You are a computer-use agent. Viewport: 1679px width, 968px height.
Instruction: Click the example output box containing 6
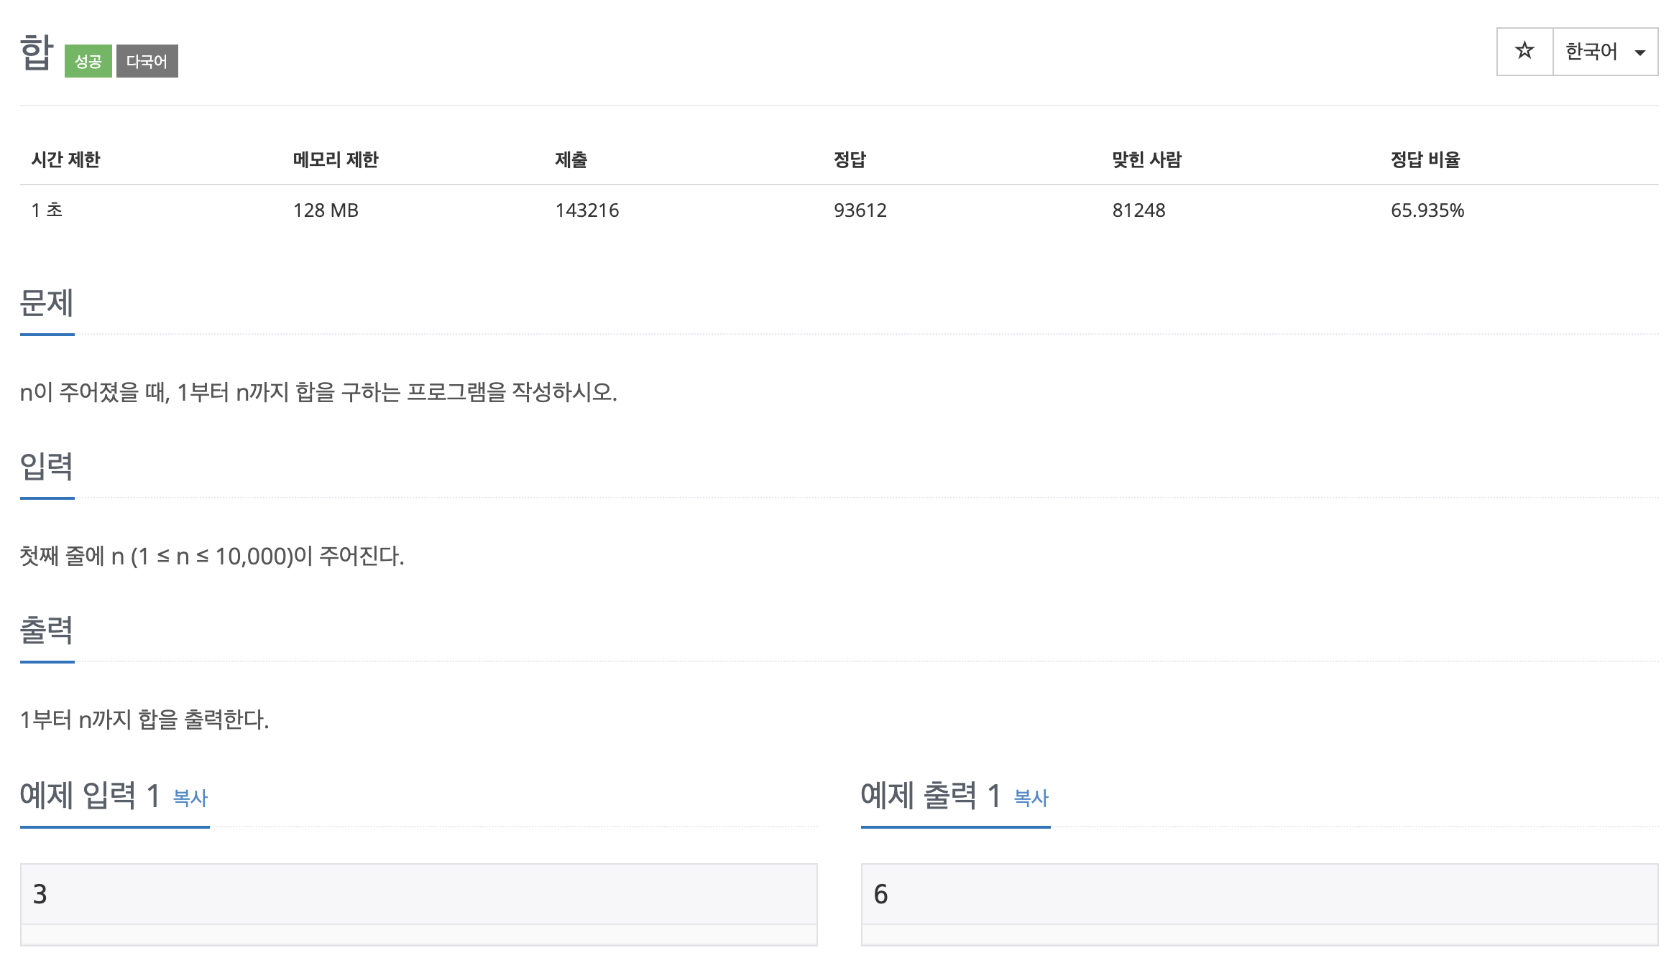click(1259, 894)
